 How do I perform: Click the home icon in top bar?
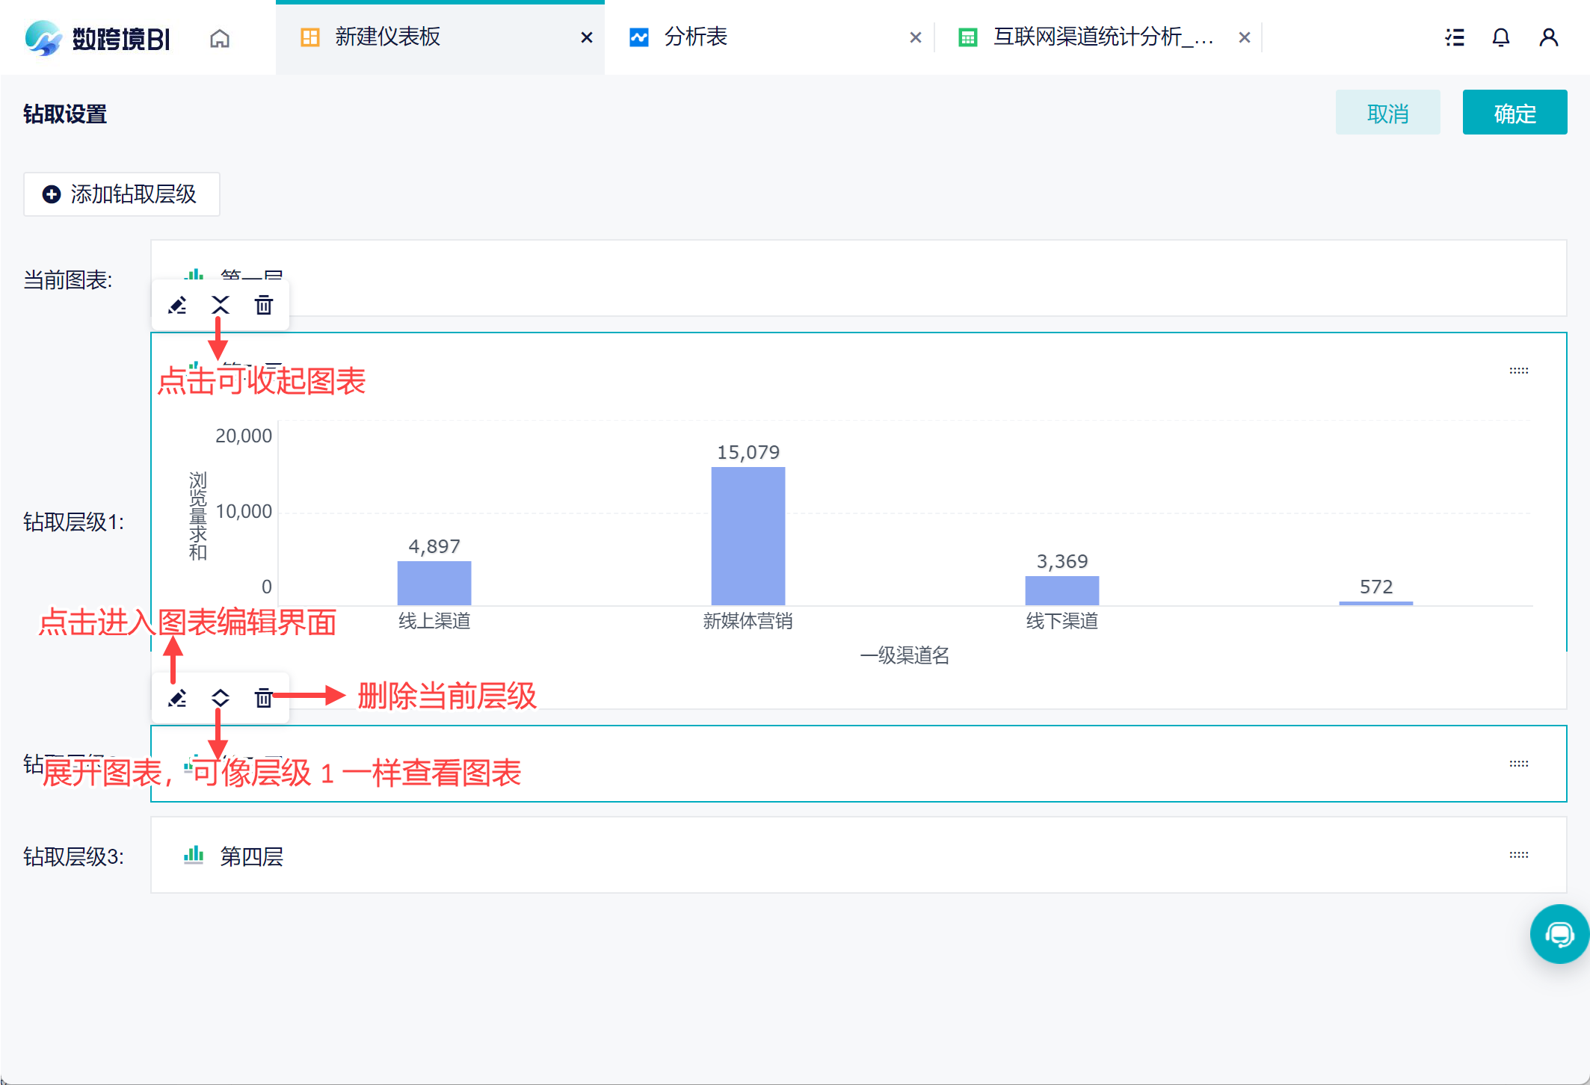[219, 38]
